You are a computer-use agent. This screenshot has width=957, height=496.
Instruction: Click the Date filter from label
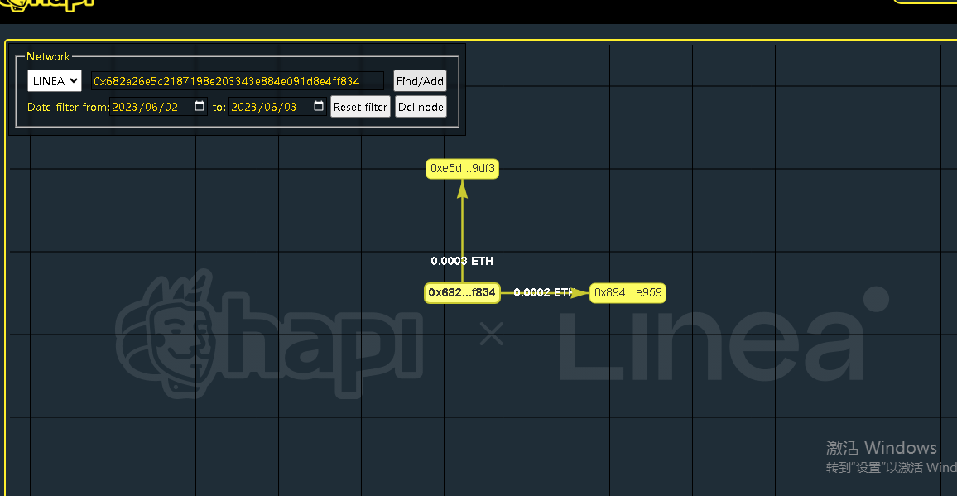pos(69,107)
